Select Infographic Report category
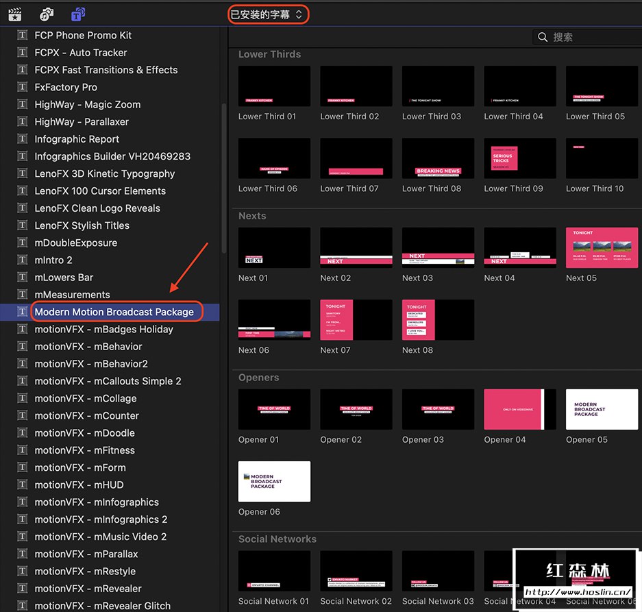Viewport: 642px width, 612px height. point(110,139)
